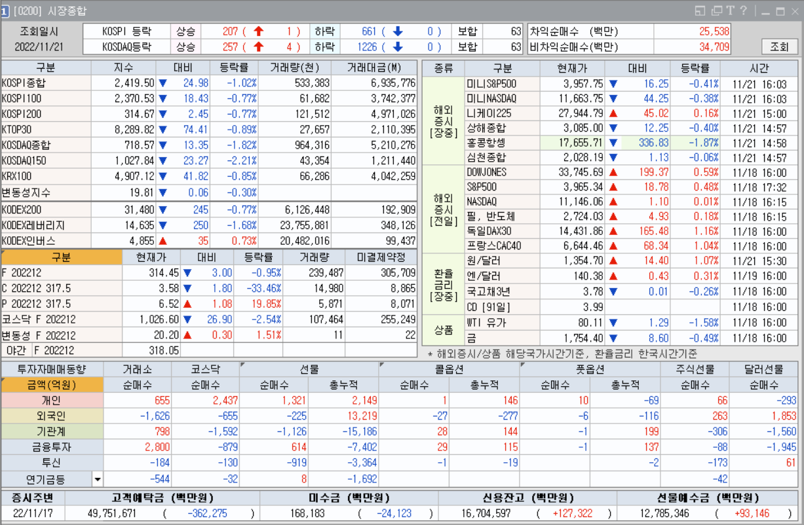Click the 미니NASDAQ row label
The width and height of the screenshot is (804, 525).
click(501, 99)
